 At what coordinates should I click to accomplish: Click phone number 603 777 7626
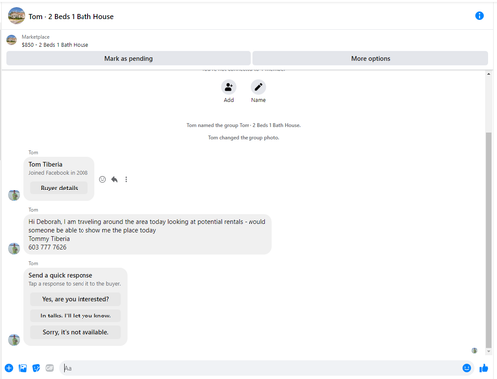pyautogui.click(x=47, y=247)
